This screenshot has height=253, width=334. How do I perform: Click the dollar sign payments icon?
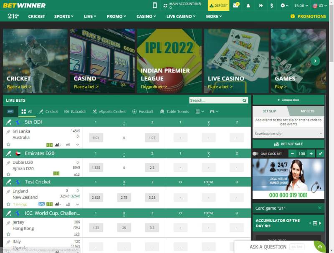pyautogui.click(x=272, y=6)
